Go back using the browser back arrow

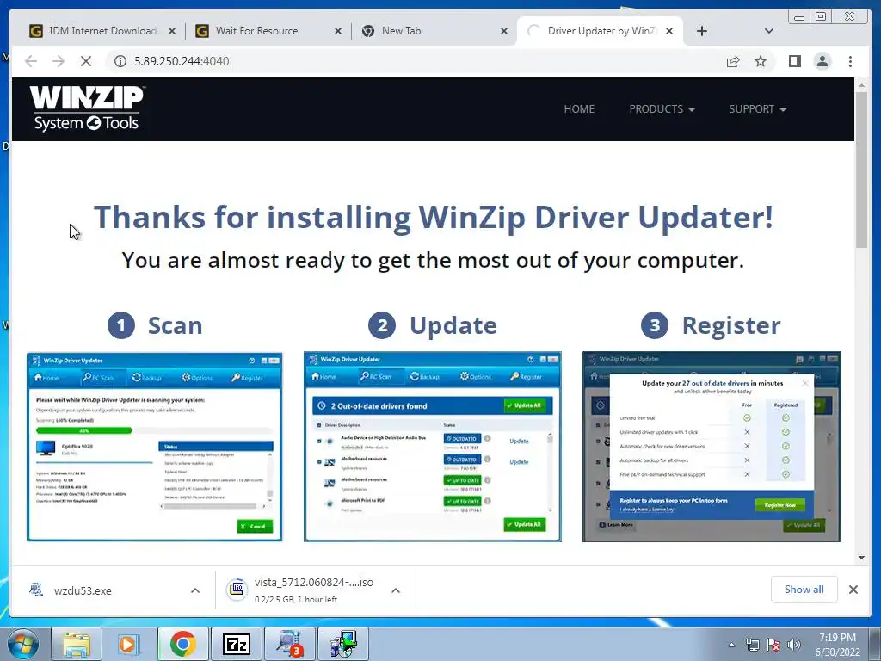[31, 61]
